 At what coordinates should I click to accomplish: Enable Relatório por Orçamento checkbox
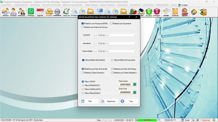click(x=111, y=24)
